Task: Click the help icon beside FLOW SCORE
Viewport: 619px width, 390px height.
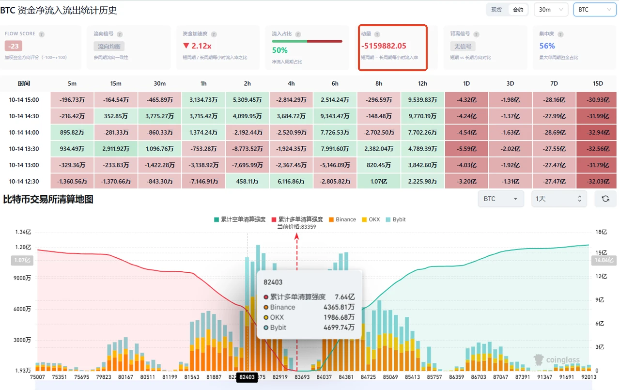Action: 42,34
